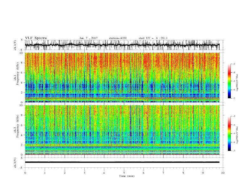Click time axis tick label 2

click(65, 173)
